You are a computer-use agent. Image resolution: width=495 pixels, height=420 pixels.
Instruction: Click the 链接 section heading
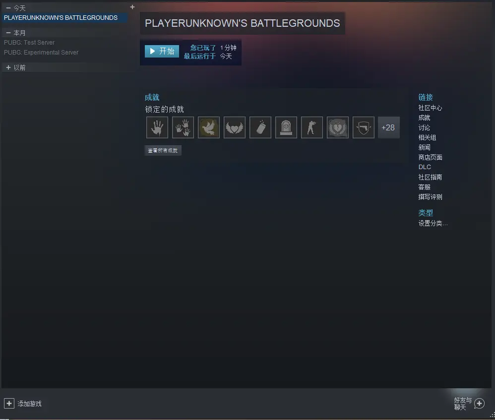(426, 97)
